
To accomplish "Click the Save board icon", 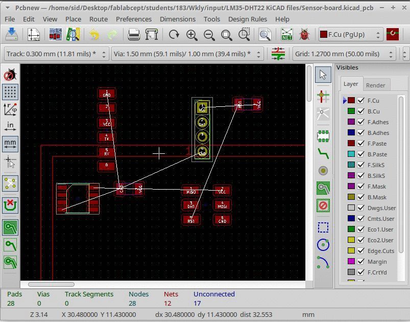I will (12, 35).
